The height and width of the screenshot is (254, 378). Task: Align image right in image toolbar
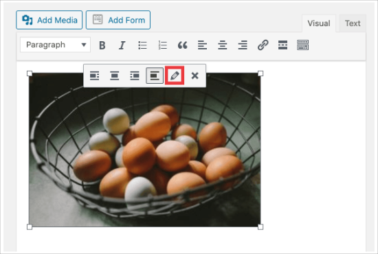(x=135, y=76)
